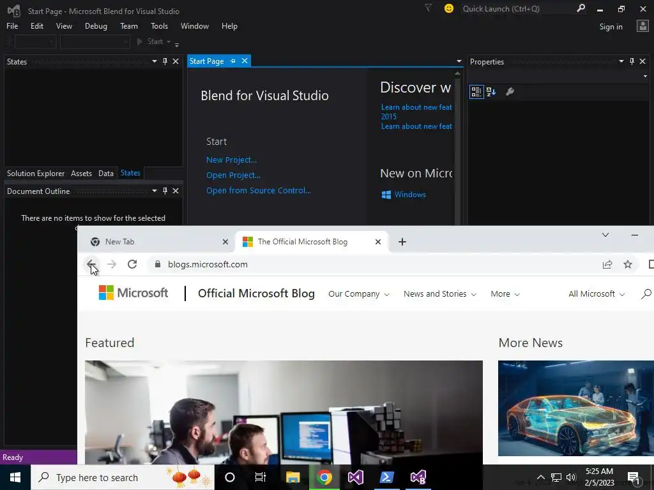654x490 pixels.
Task: Click the lock site info icon in address bar
Action: pos(157,264)
